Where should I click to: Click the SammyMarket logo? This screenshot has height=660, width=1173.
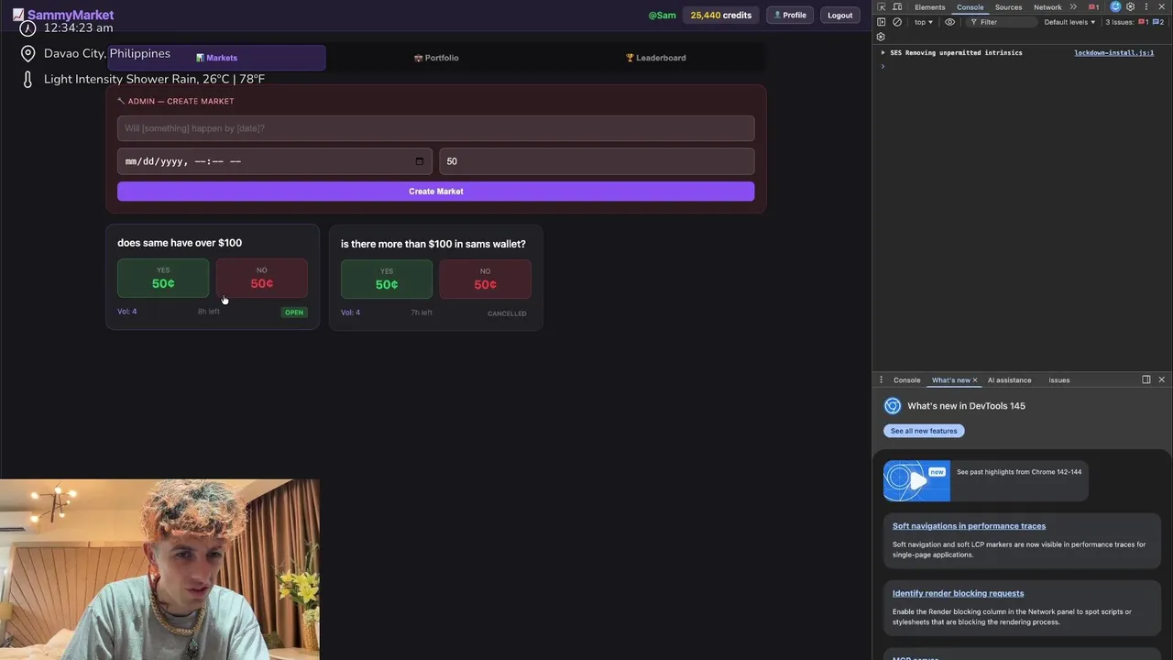click(62, 15)
